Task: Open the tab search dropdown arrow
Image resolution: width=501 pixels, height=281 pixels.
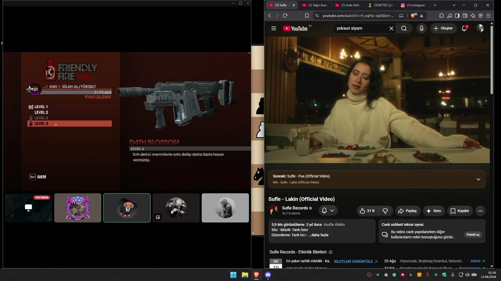Action: 454,5
